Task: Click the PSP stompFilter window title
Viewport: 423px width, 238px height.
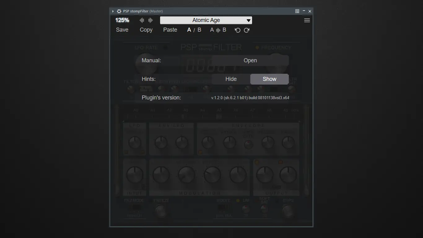Action: [x=143, y=11]
